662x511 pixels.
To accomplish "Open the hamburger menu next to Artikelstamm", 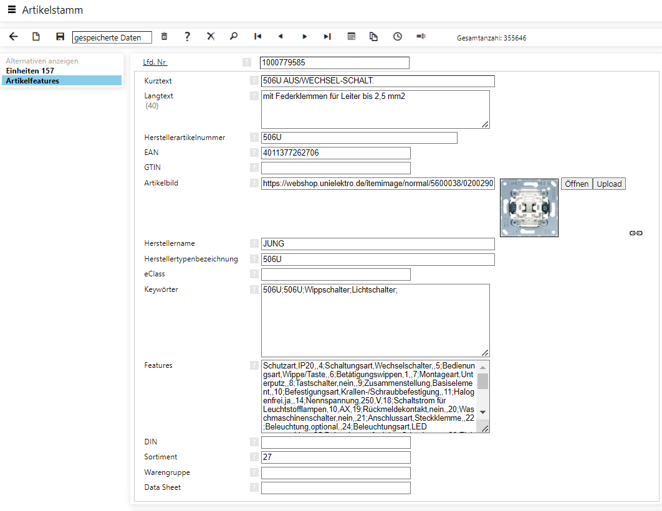I will 12,10.
